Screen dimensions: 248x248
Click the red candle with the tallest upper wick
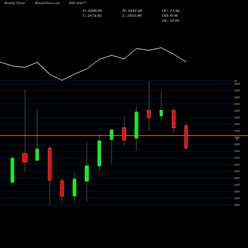[149, 114]
